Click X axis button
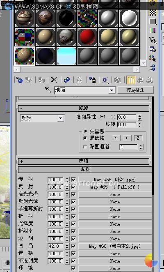The height and width of the screenshot is (272, 164). coord(115,138)
